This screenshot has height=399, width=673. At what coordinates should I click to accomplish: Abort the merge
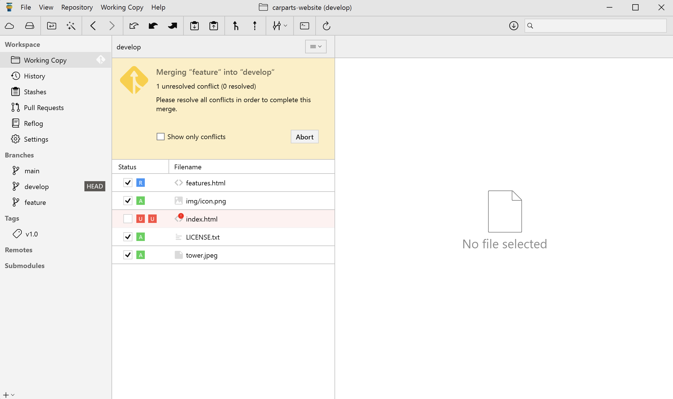(304, 137)
